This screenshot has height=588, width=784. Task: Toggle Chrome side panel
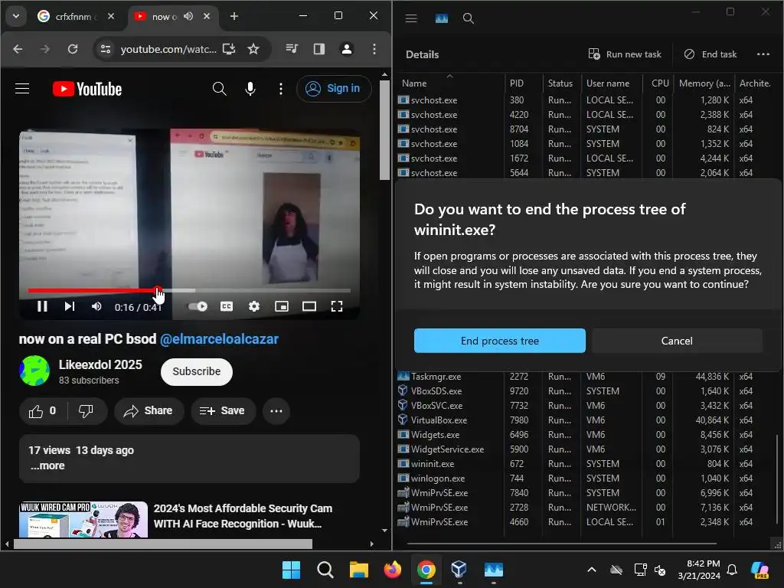click(319, 49)
